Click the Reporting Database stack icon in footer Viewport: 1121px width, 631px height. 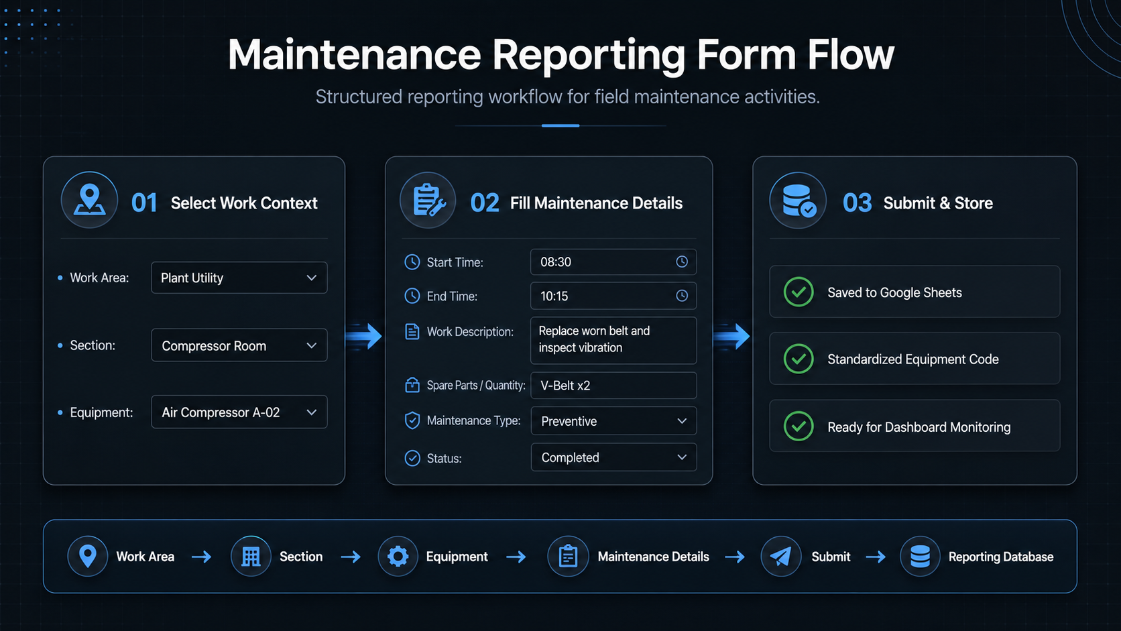(x=920, y=556)
